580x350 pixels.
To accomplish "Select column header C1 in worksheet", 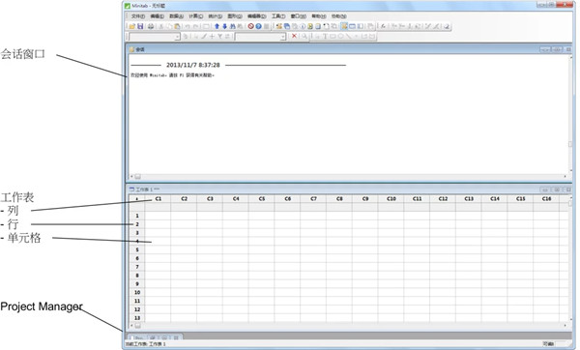I will [158, 198].
